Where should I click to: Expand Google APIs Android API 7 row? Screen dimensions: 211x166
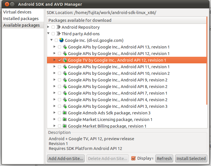pyautogui.click(x=54, y=93)
